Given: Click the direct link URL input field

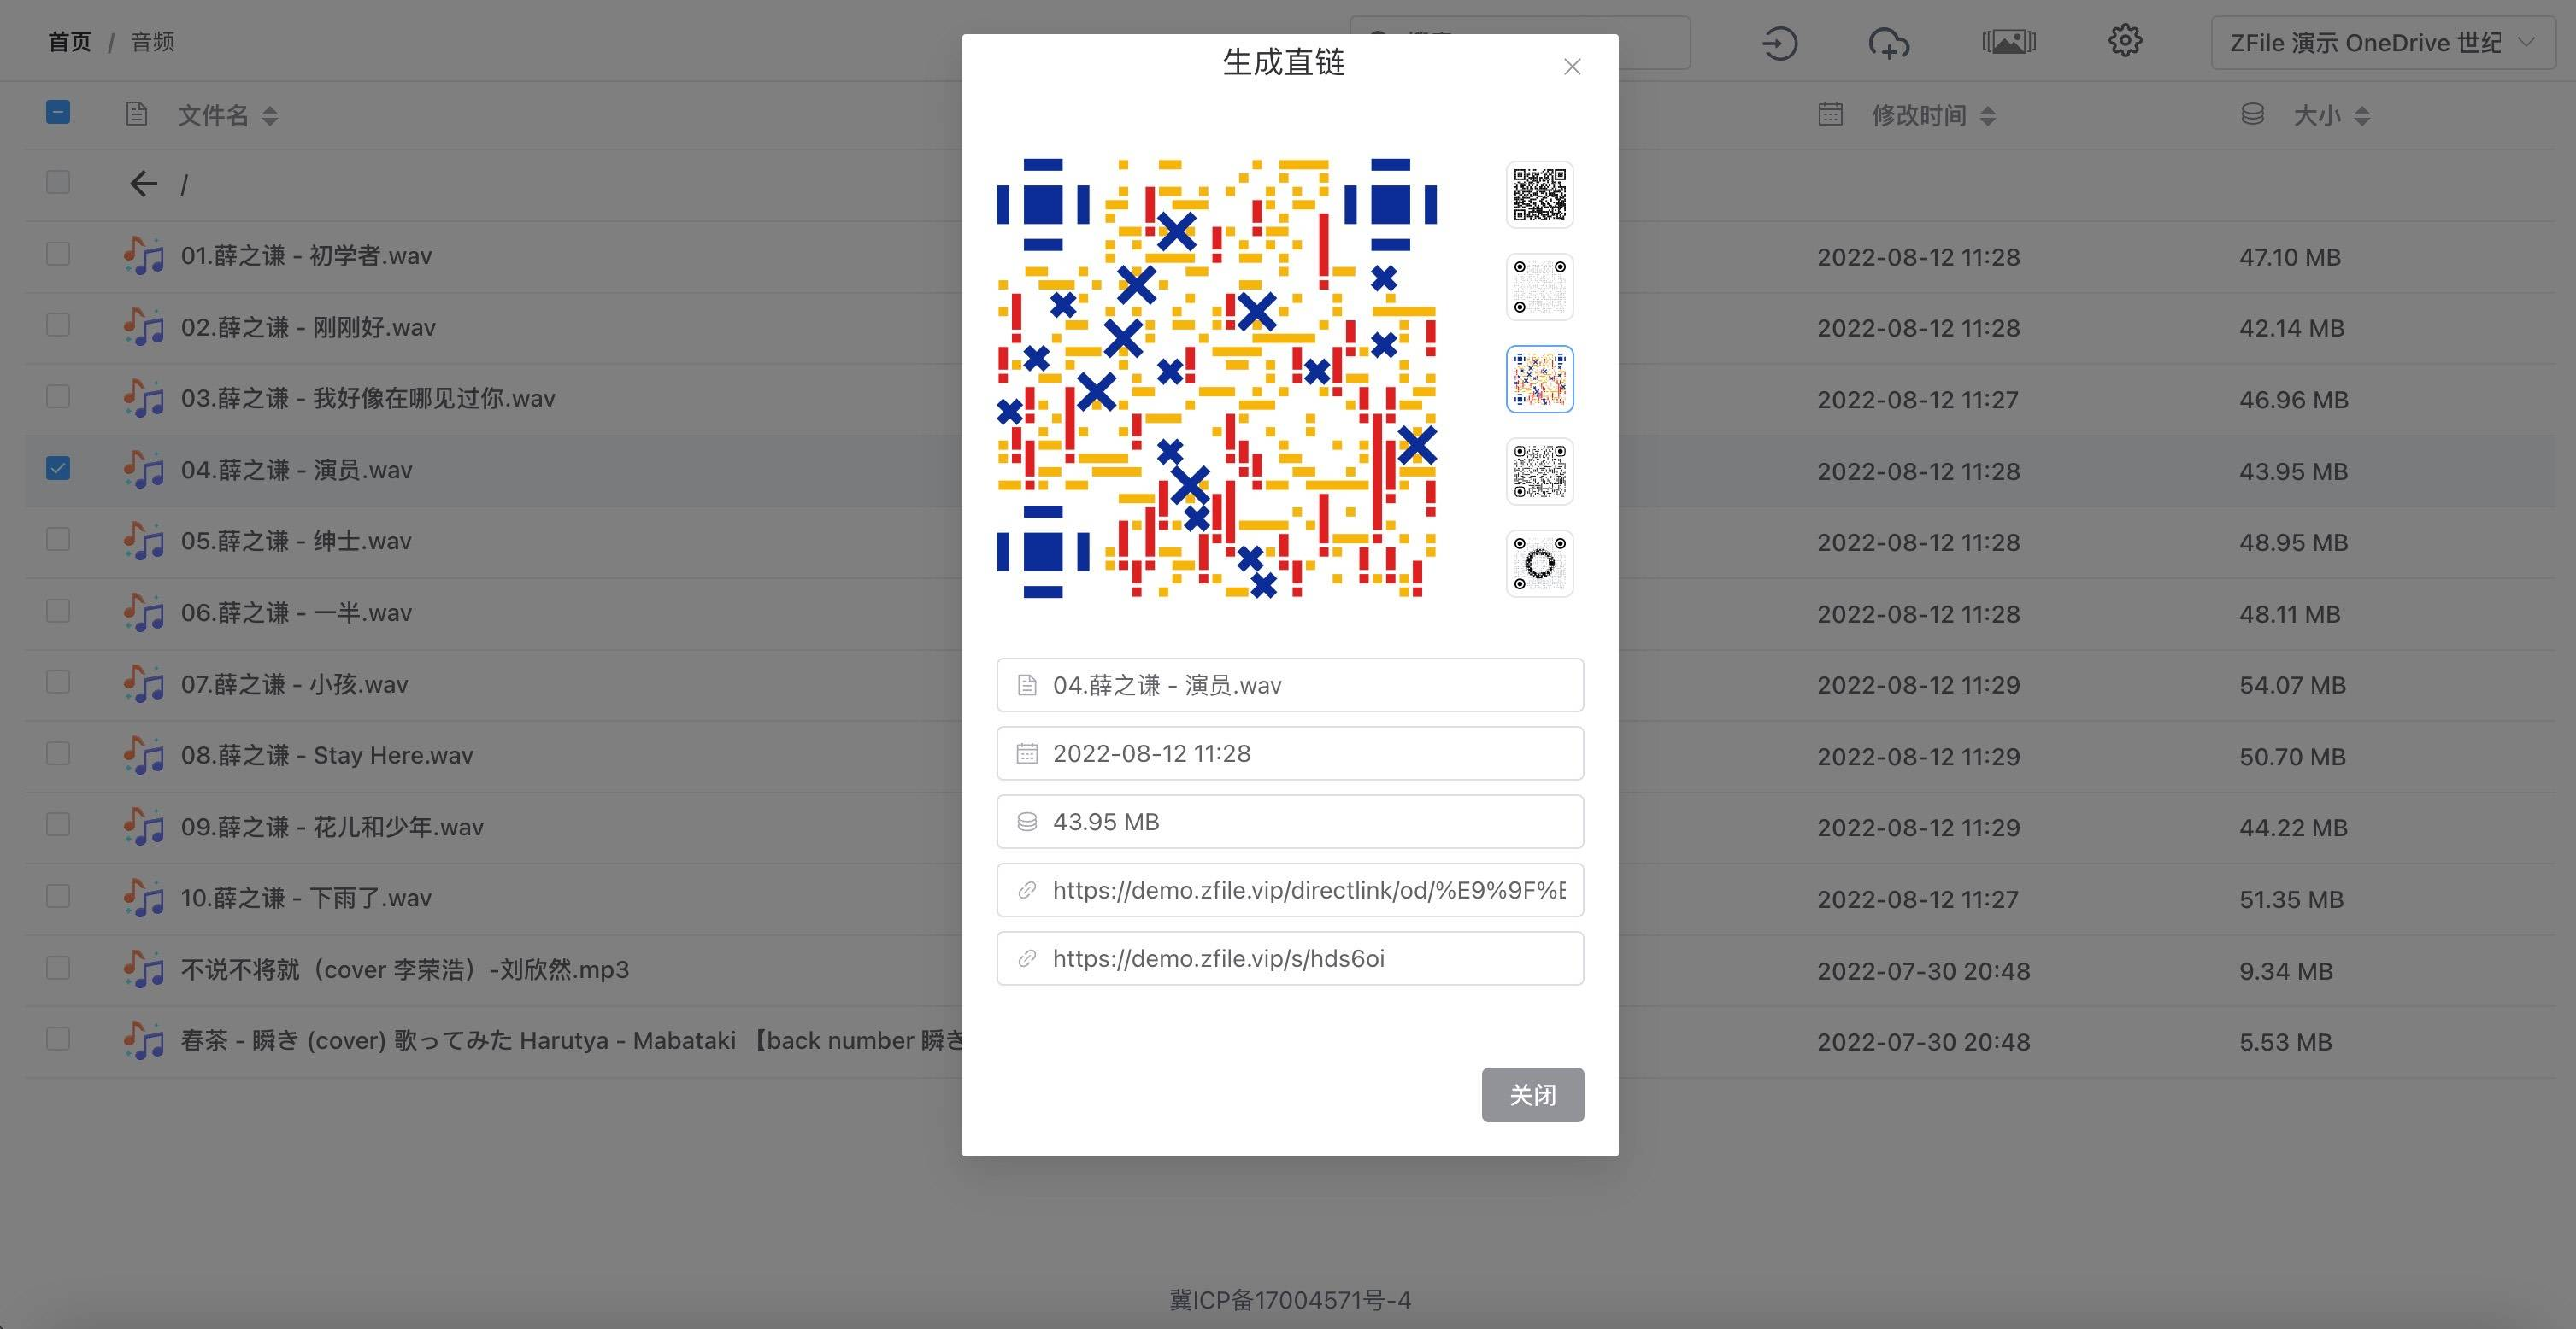Looking at the screenshot, I should click(x=1291, y=888).
